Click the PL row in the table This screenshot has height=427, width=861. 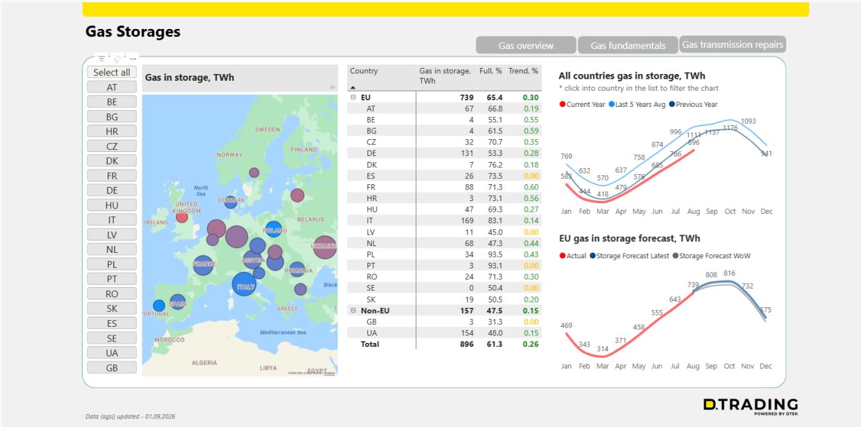click(x=444, y=254)
